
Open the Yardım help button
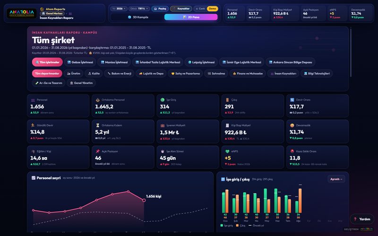(x=362, y=219)
